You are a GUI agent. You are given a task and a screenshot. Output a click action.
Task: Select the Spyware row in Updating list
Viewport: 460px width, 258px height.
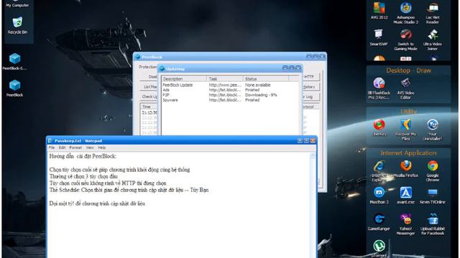[x=230, y=100]
